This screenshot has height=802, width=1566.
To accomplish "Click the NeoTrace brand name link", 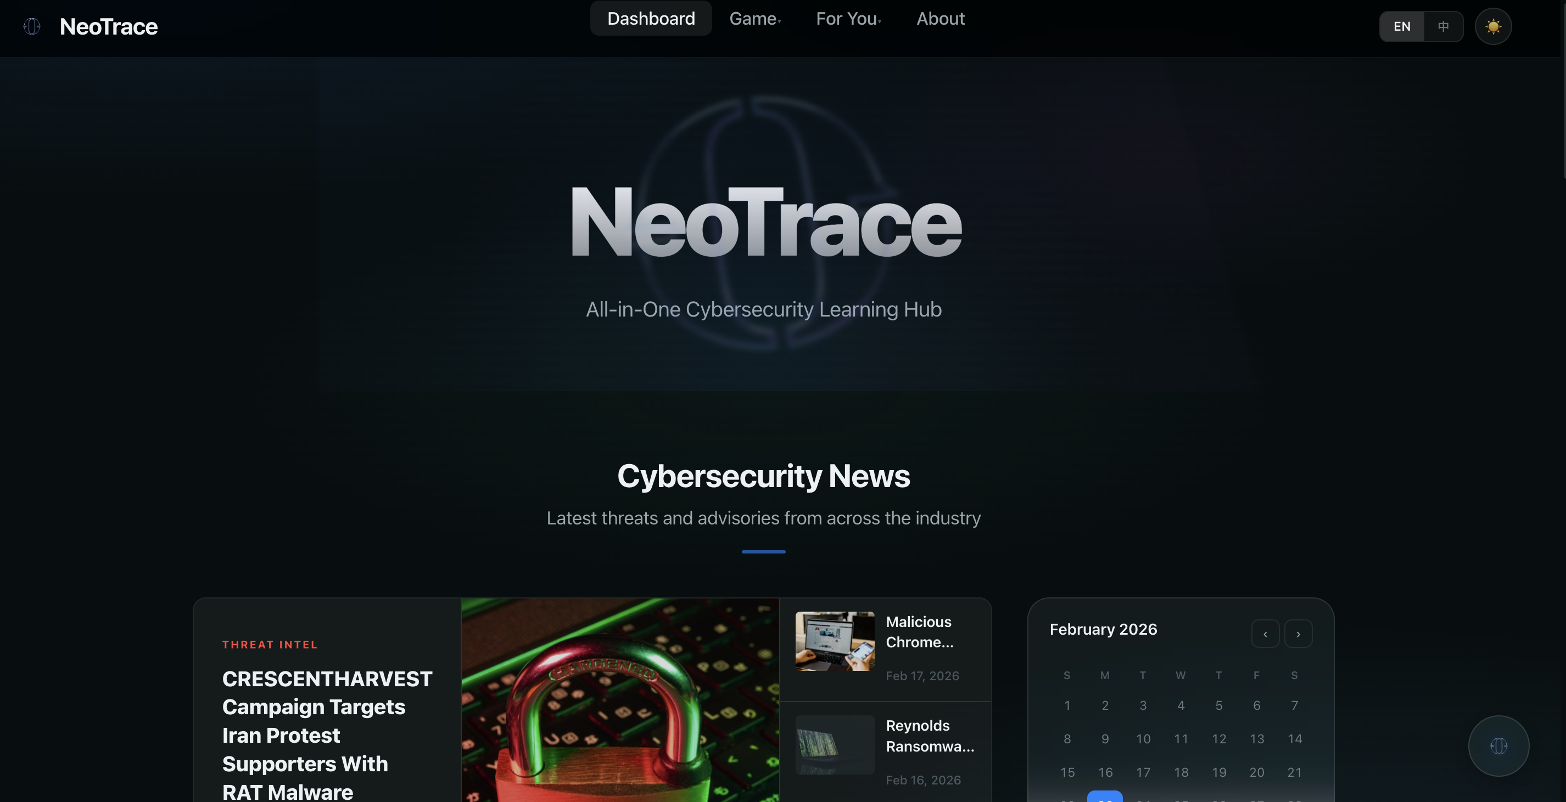I will pos(108,27).
